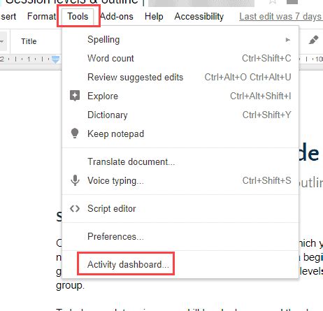Viewport: 323px width, 311px height.
Task: Open Preferences...
Action: coord(180,236)
